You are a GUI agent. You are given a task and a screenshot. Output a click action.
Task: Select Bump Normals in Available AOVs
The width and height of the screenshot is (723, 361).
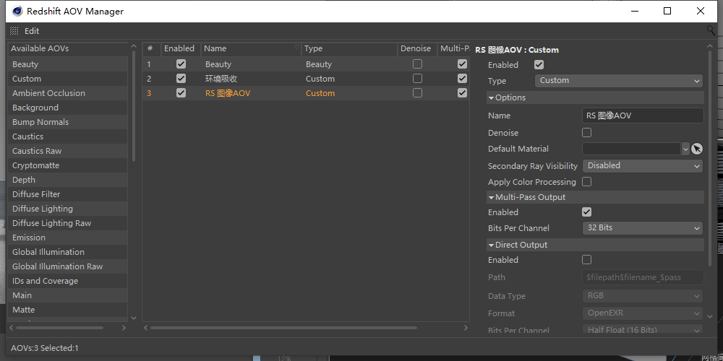coord(68,122)
